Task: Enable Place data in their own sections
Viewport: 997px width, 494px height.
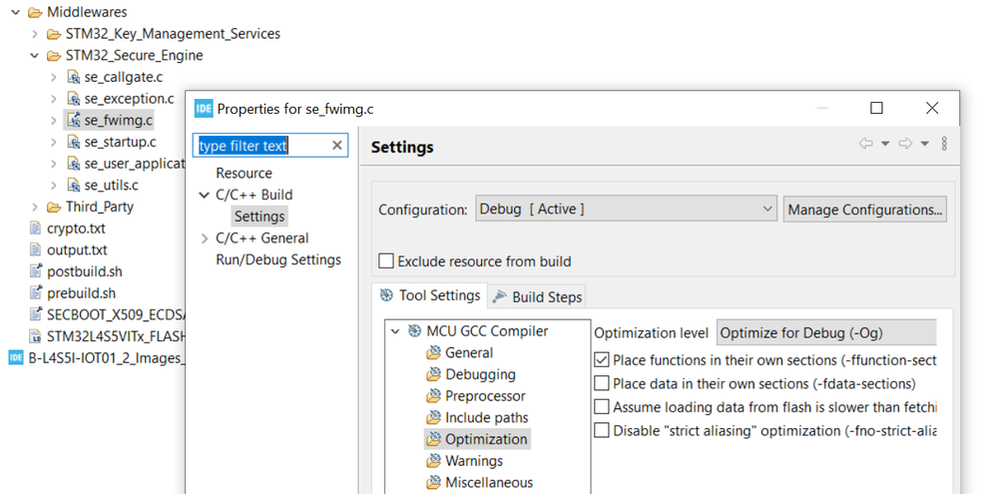Action: pos(602,384)
